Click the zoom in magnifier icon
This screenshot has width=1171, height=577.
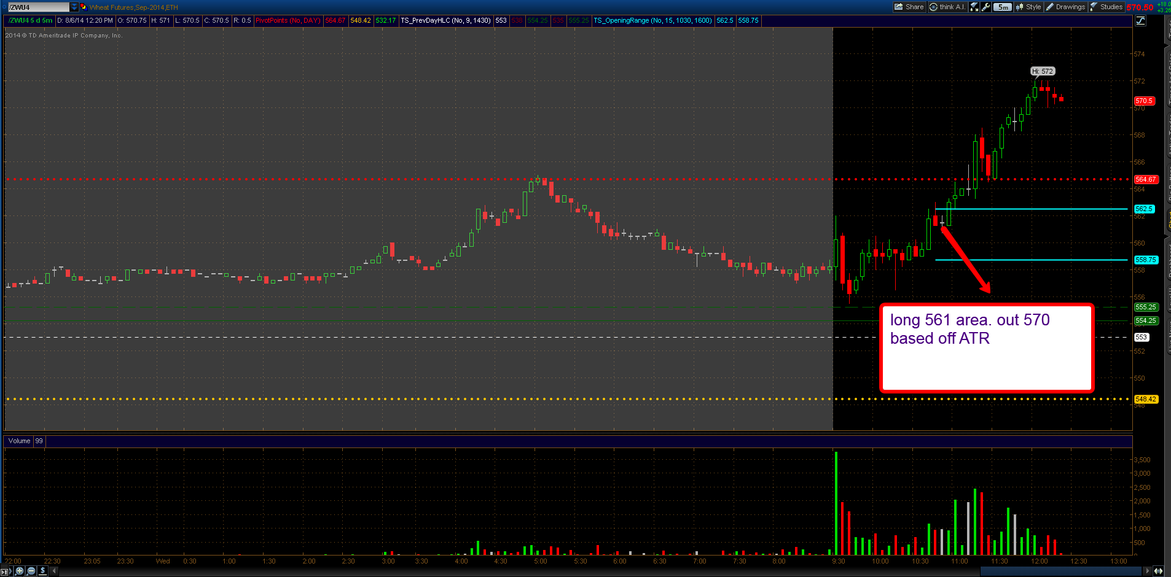(x=20, y=571)
